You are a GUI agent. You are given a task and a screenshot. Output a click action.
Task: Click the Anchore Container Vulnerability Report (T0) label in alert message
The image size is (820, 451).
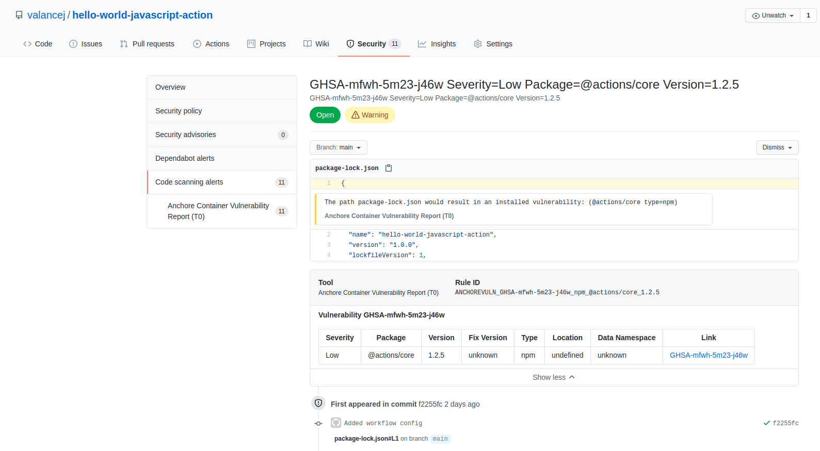(x=389, y=216)
